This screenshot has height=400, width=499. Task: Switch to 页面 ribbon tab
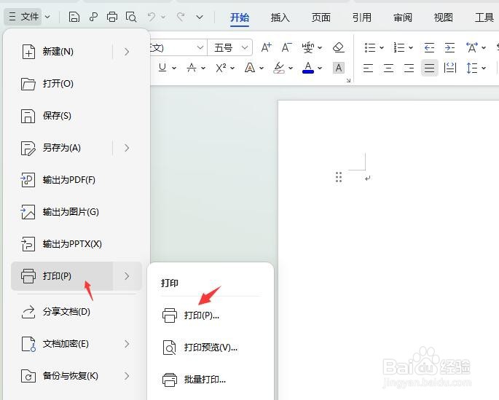click(321, 17)
